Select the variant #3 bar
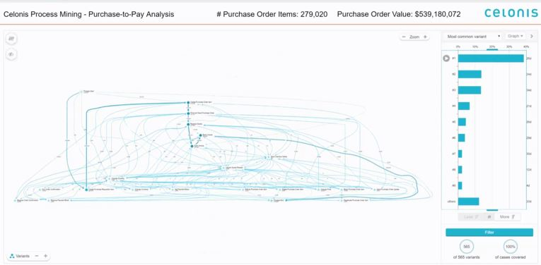The image size is (541, 265). 470,90
